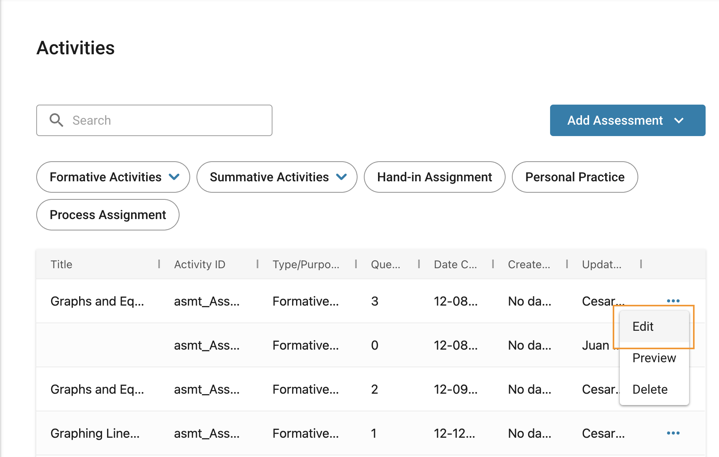Viewport: 719px width, 457px height.
Task: Open the Graphs and Eq activity title
Action: [98, 301]
